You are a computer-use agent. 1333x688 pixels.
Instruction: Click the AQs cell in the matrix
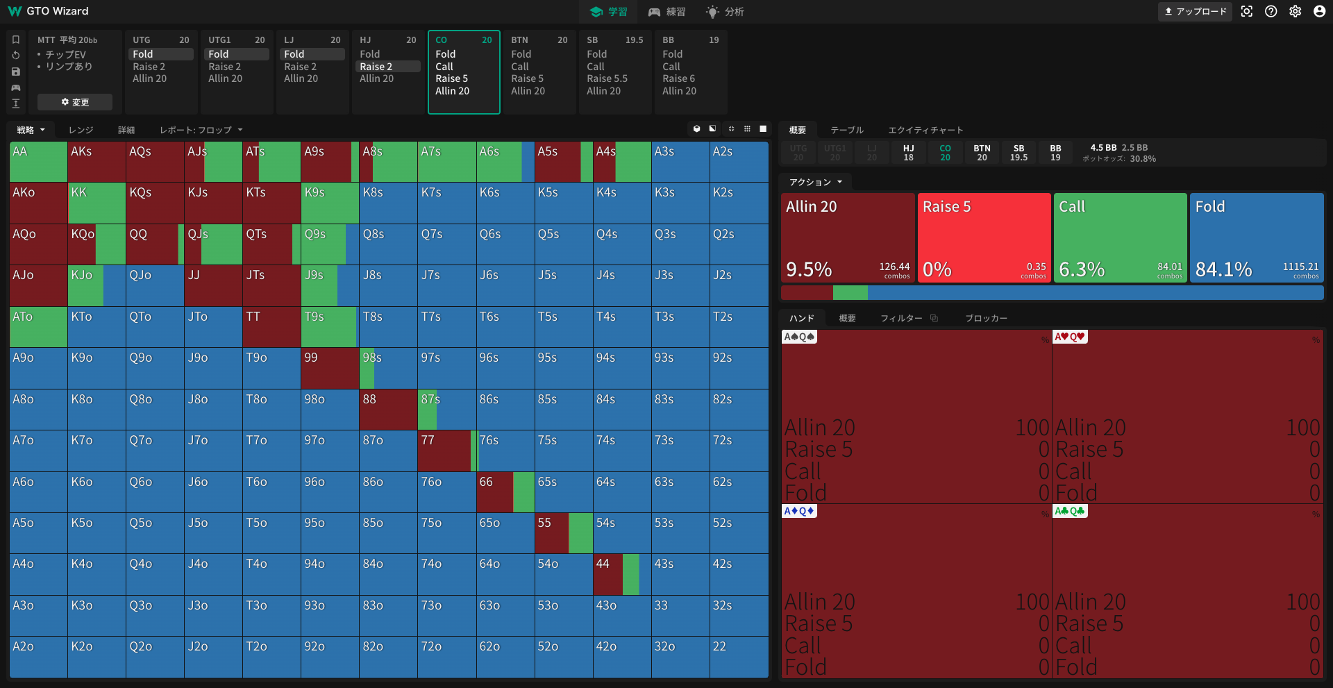click(155, 162)
